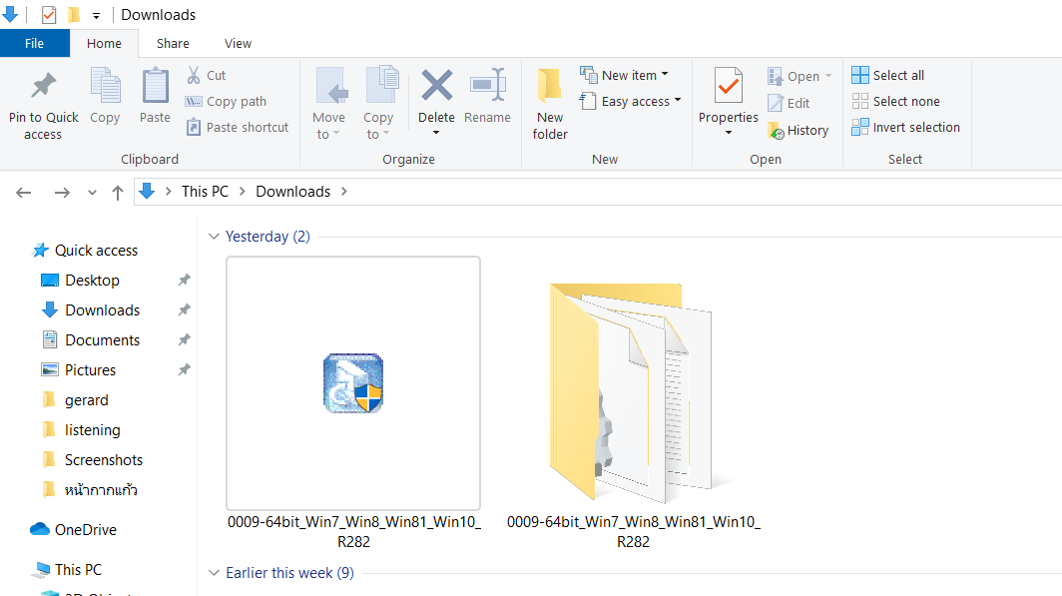Switch to the View ribbon tab
This screenshot has width=1062, height=596.
tap(238, 43)
